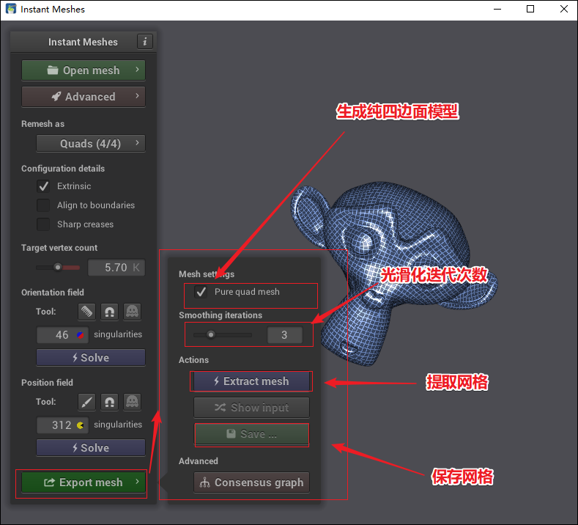Viewport: 578px width, 525px height.
Task: Open the Quads (4/4) remesh dropdown
Action: (x=91, y=144)
